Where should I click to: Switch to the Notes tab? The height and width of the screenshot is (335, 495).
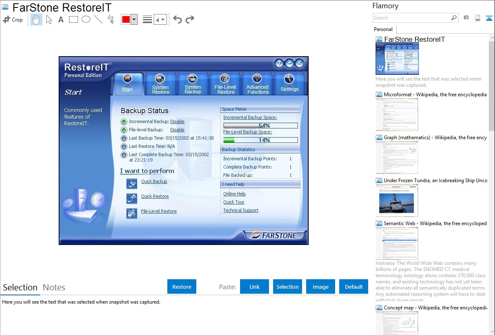pyautogui.click(x=54, y=287)
